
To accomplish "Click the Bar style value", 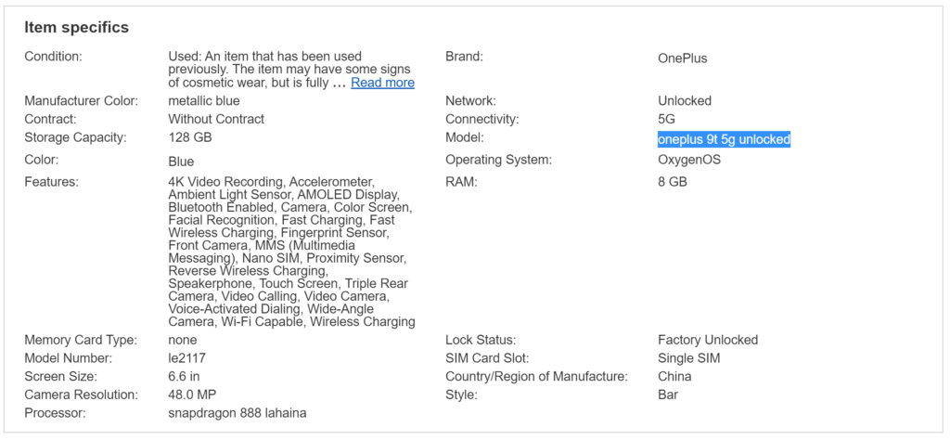I will point(667,395).
